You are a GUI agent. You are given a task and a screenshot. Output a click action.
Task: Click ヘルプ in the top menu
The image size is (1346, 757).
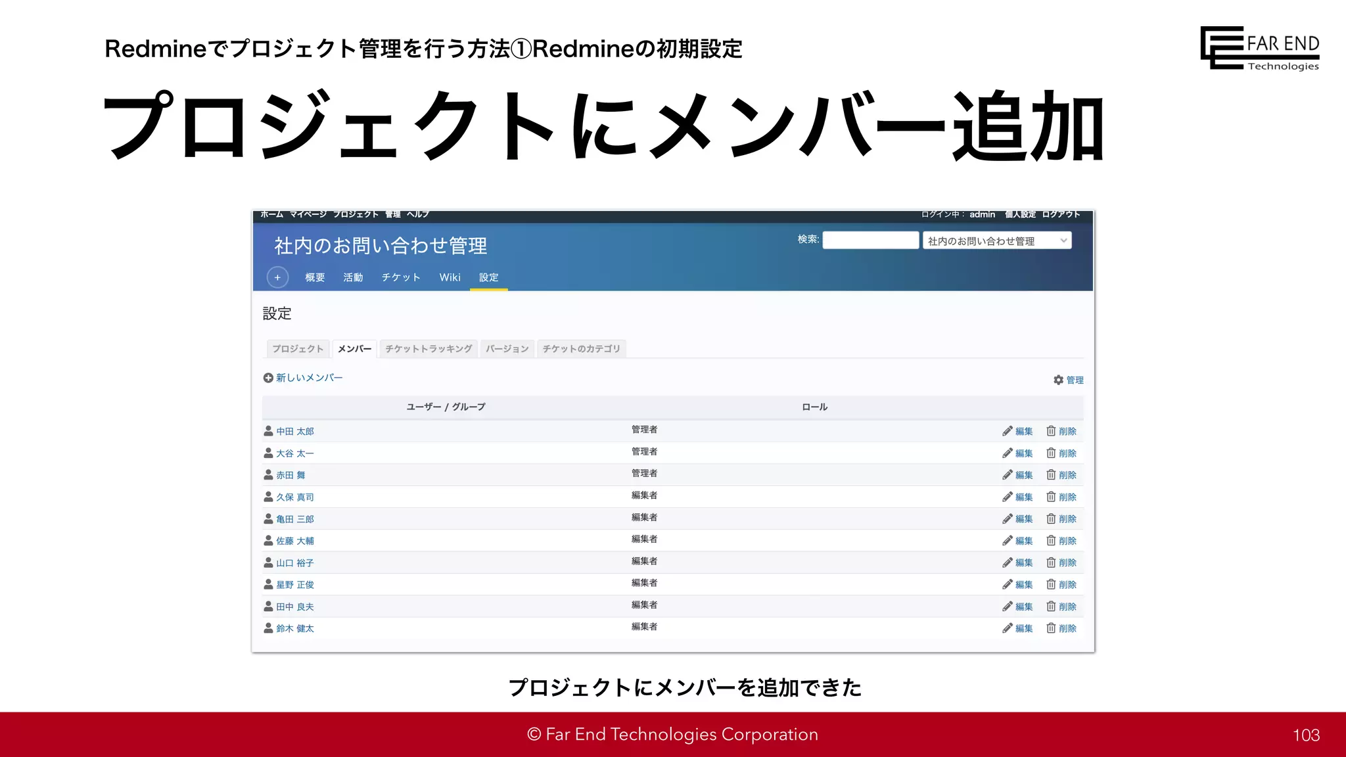click(x=418, y=214)
